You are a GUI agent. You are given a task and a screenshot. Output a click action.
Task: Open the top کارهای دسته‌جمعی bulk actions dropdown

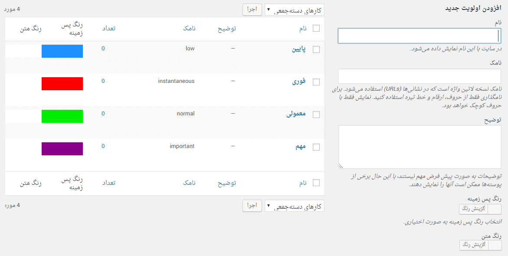click(x=295, y=10)
